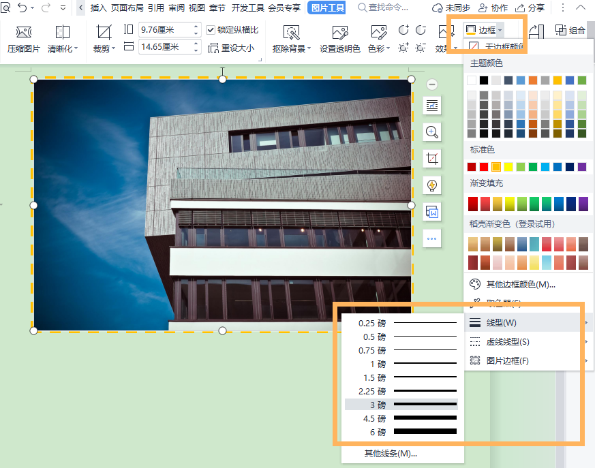Click the Share (分享) button
This screenshot has height=468, width=595.
(530, 7)
